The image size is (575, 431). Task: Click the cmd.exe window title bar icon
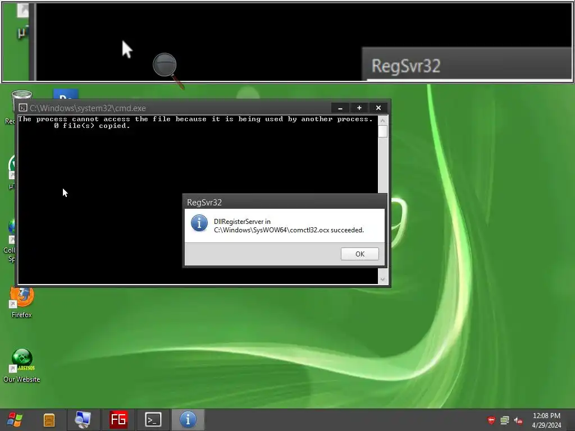(x=23, y=108)
